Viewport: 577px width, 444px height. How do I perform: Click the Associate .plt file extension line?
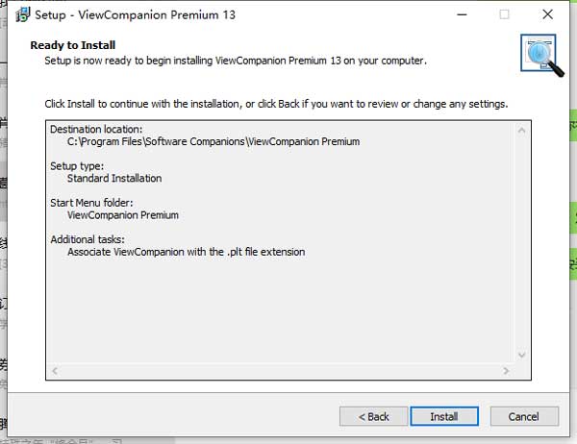187,252
